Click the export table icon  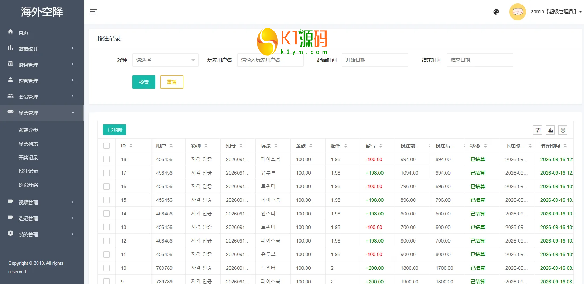click(550, 130)
